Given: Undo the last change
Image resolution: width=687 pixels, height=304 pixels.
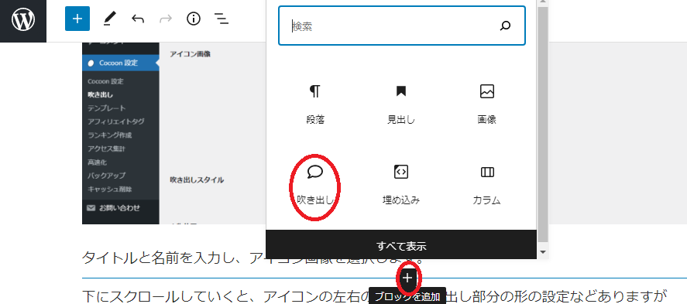Looking at the screenshot, I should click(x=138, y=19).
